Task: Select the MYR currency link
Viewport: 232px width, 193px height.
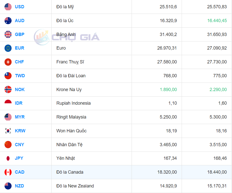Action: pyautogui.click(x=20, y=117)
